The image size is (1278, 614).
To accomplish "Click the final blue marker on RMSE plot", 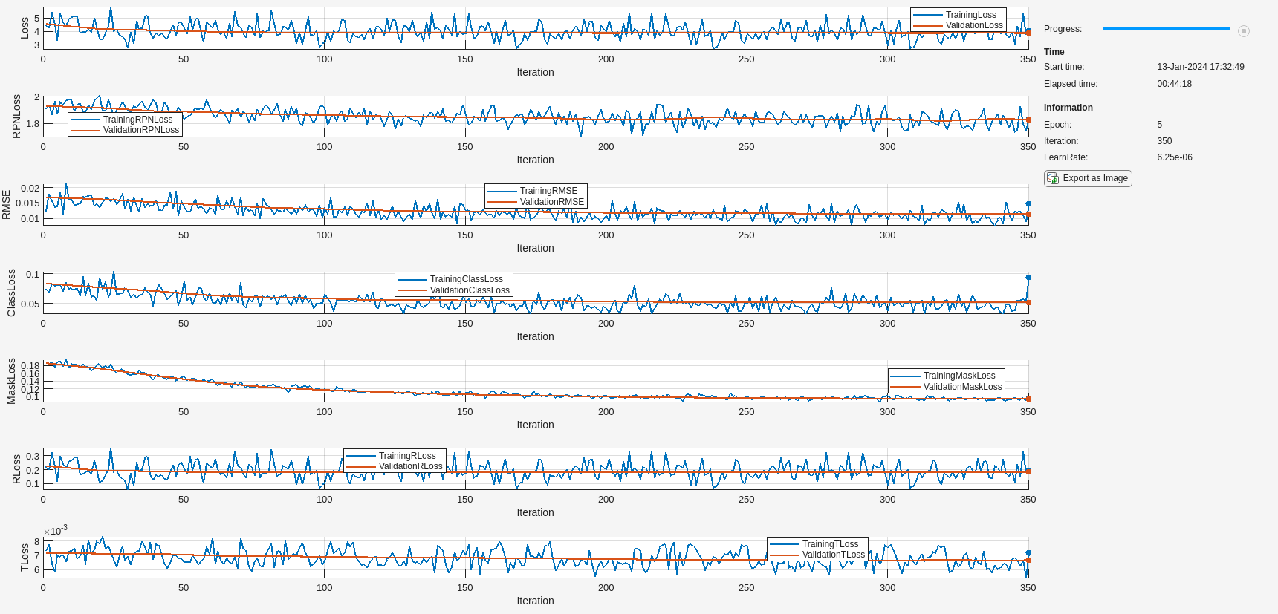I will pos(1028,203).
